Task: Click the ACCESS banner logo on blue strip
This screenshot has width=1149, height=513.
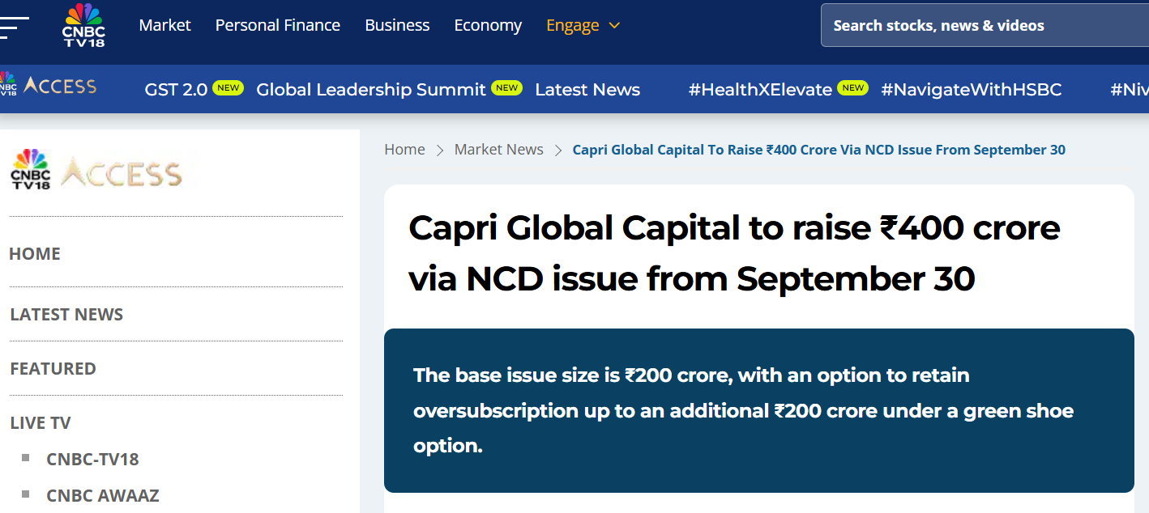Action: tap(50, 85)
